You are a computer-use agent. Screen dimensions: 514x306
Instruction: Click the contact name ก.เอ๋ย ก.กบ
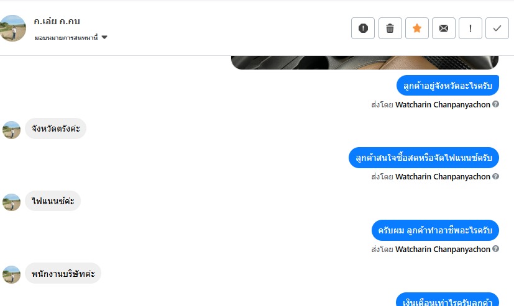(57, 22)
